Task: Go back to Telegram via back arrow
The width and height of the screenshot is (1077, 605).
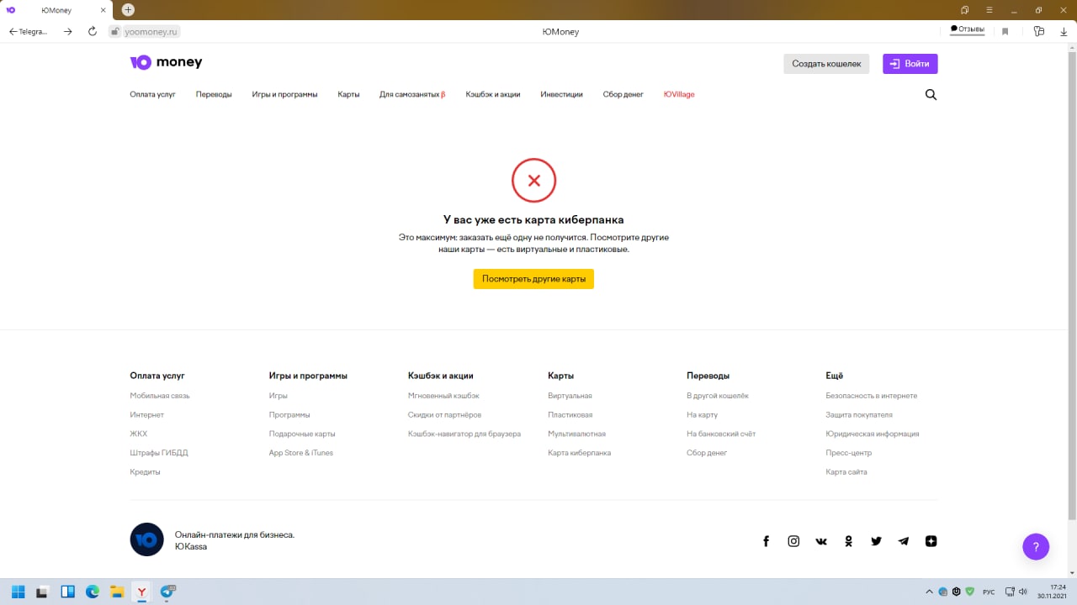Action: [28, 31]
